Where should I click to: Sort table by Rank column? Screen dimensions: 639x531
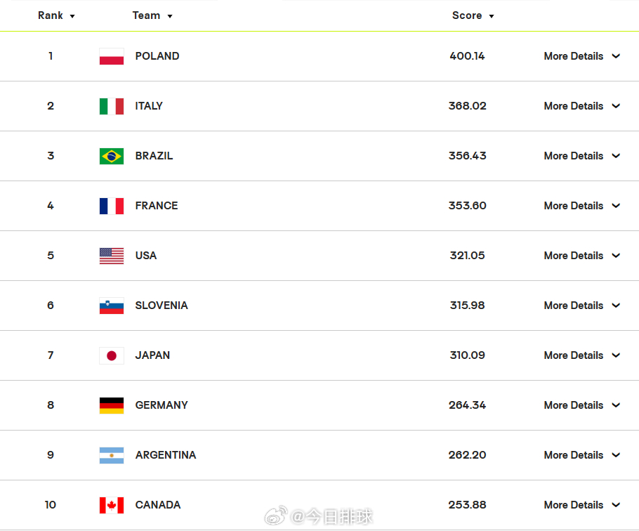click(x=56, y=15)
